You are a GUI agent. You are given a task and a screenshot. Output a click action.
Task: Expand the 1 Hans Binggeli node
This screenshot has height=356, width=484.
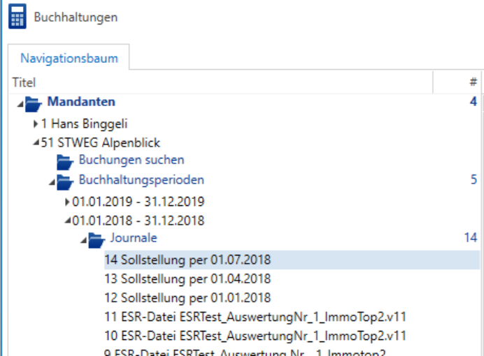(36, 124)
